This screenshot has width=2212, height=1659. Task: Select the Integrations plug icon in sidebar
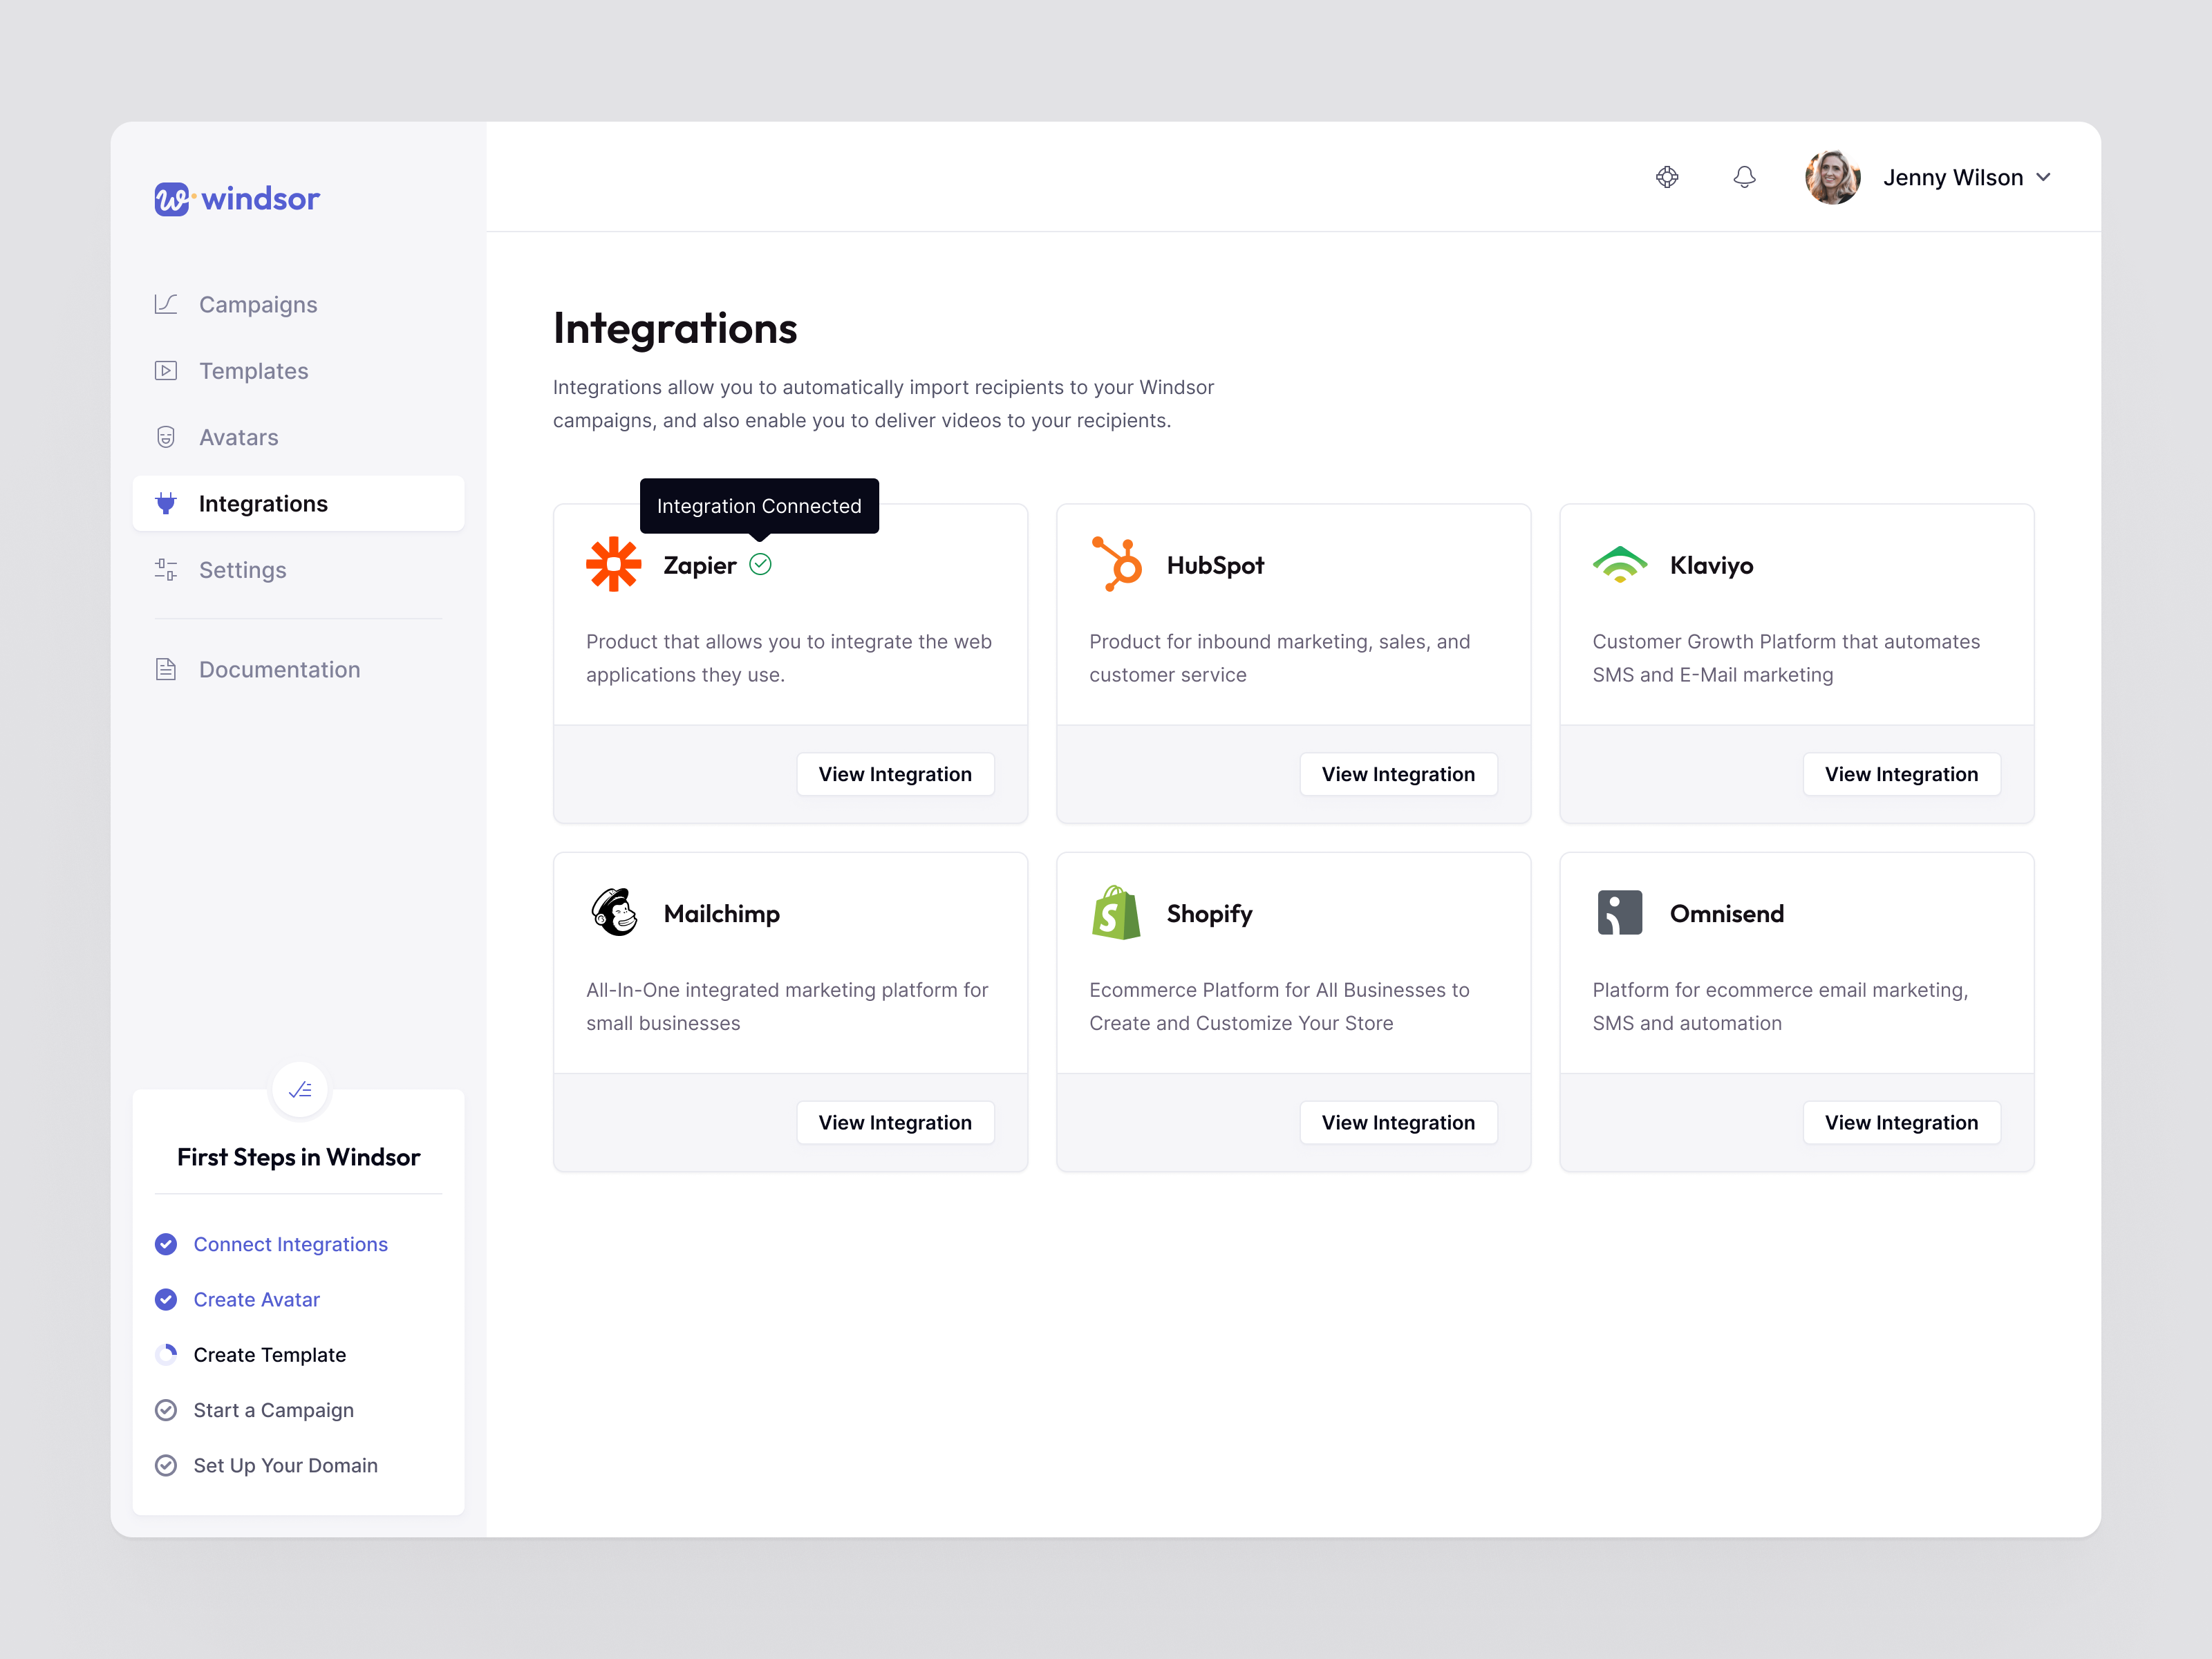pos(166,503)
